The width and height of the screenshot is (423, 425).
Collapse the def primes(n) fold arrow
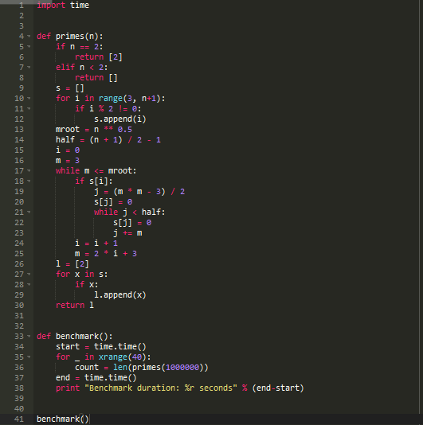[29, 37]
